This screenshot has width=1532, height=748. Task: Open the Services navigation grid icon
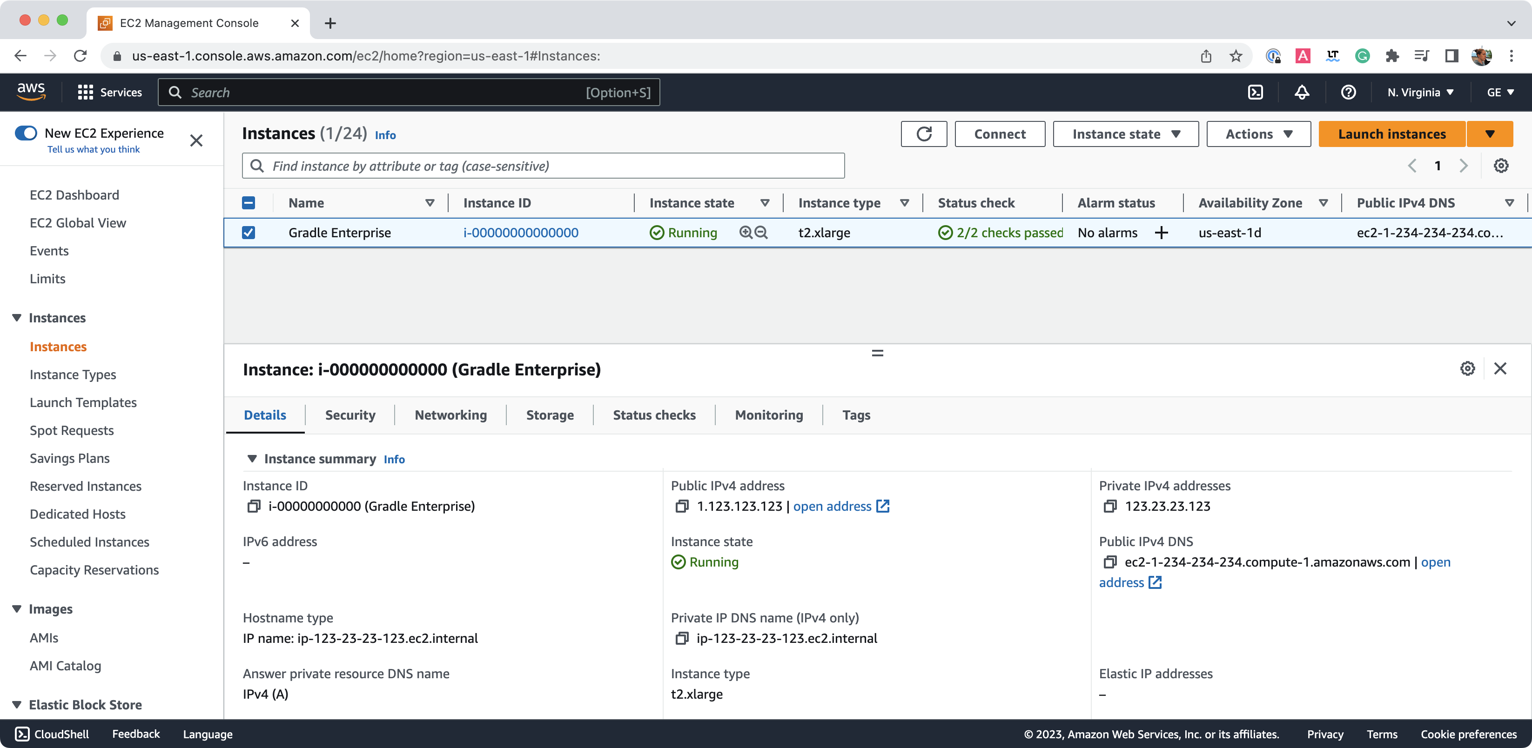coord(85,92)
